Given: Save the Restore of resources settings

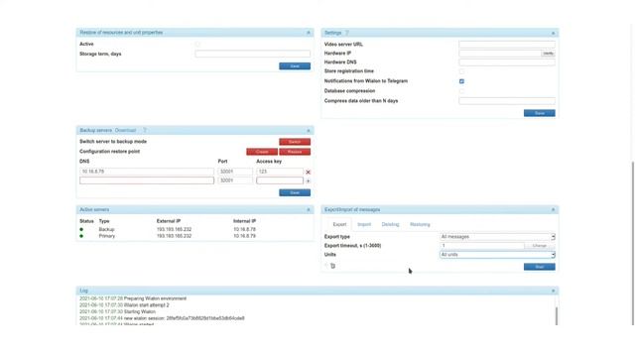Looking at the screenshot, I should click(295, 66).
